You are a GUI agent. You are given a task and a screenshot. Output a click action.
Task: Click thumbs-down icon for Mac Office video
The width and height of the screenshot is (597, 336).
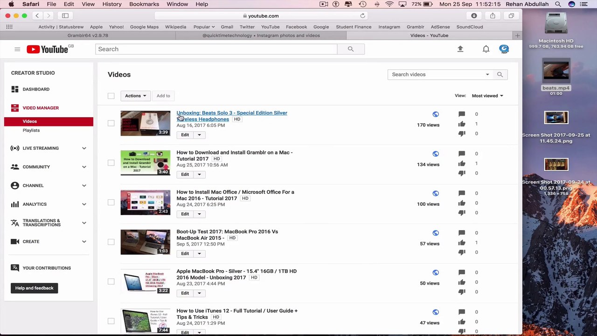[462, 213]
